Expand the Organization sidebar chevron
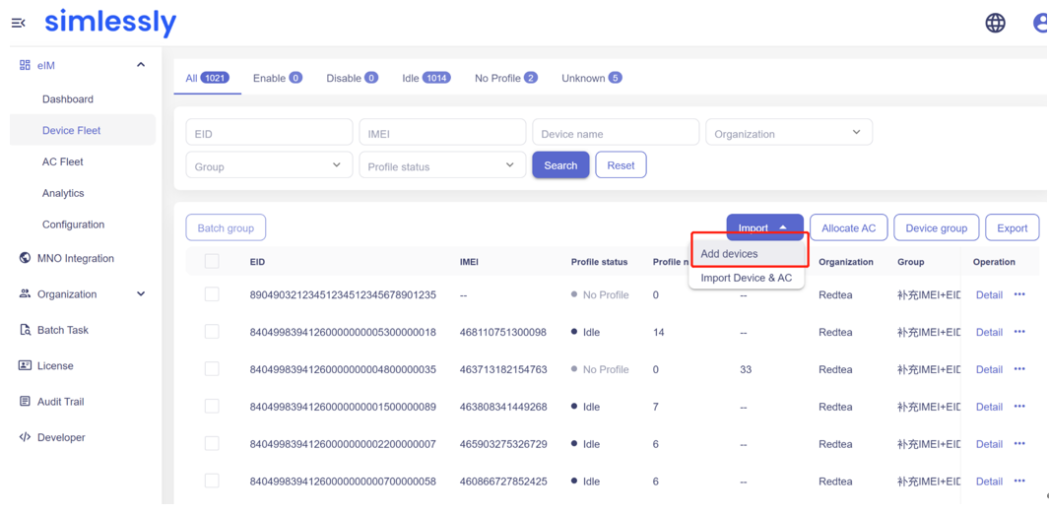The height and width of the screenshot is (513, 1049). tap(141, 293)
